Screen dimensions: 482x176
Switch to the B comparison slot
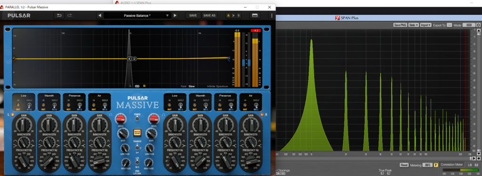click(x=238, y=16)
